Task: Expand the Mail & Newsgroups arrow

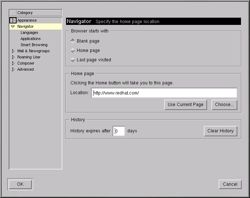Action: click(x=13, y=51)
